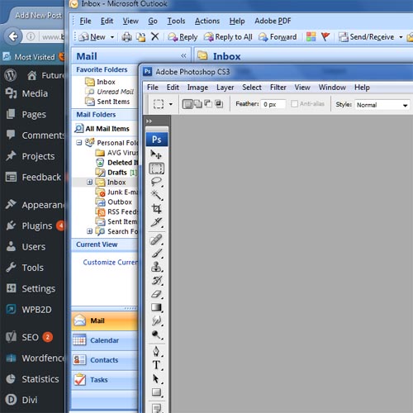Open the Photoshop Layer menu
The height and width of the screenshot is (413, 413).
tap(225, 88)
